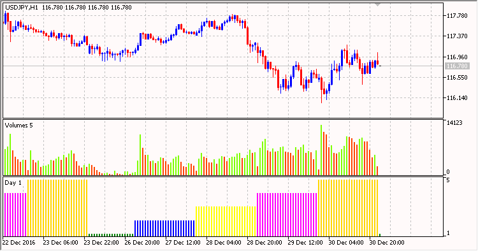Click the 23 Dec 06:00 time label
478x251 pixels.
tap(61, 243)
